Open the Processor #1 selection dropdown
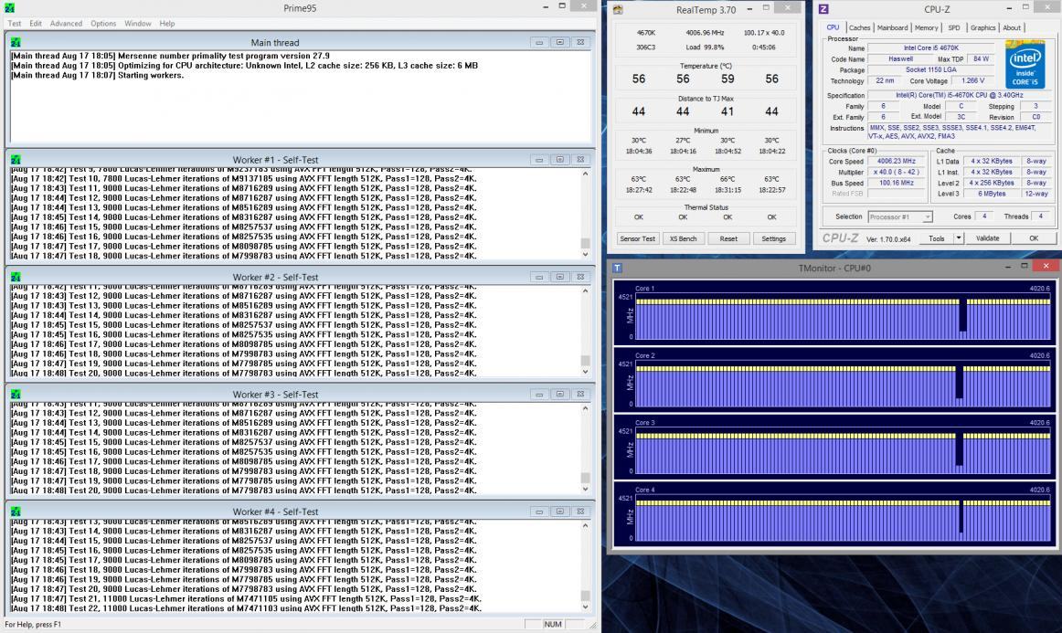This screenshot has width=1062, height=633. coord(899,216)
